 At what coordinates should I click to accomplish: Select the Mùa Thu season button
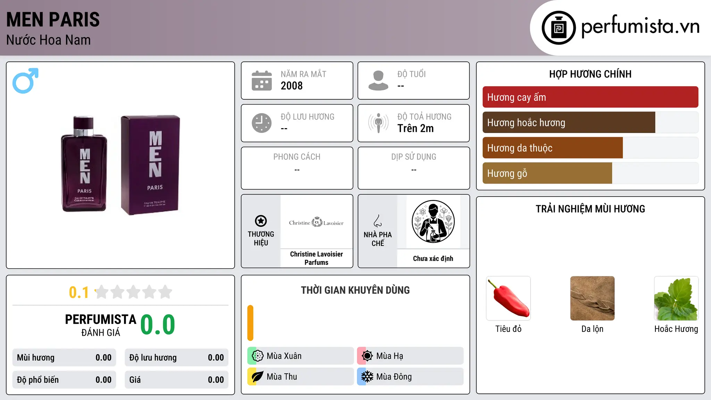point(301,377)
